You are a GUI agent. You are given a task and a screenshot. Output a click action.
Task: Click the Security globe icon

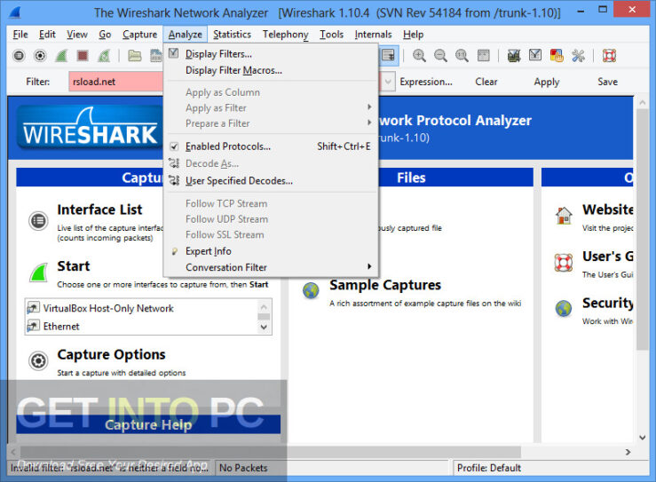pyautogui.click(x=564, y=309)
